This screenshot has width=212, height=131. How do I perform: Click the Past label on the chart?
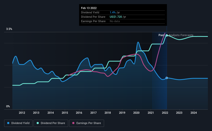pos(161,35)
